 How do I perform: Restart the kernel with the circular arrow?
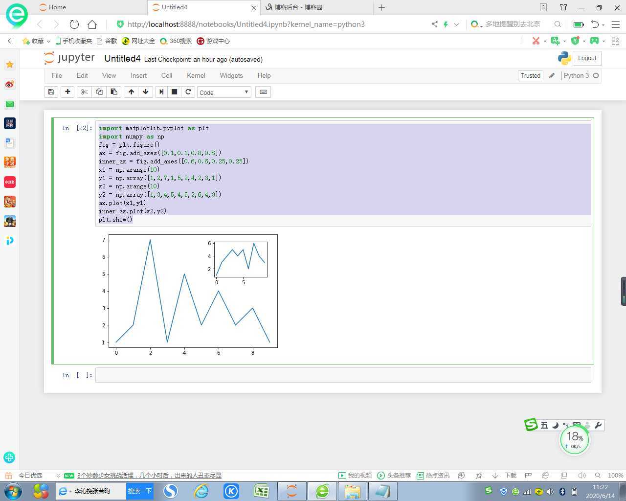tap(188, 92)
